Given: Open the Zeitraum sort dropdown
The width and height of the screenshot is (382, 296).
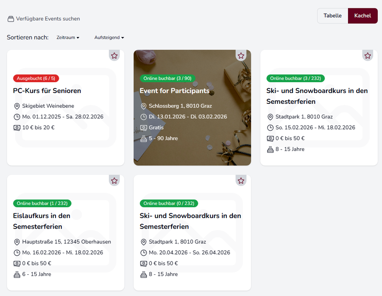Looking at the screenshot, I should click(68, 38).
